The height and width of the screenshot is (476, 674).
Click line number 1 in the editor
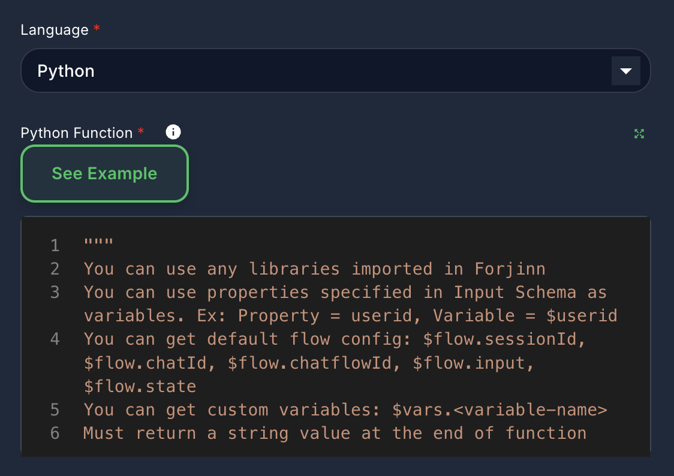[x=55, y=245]
